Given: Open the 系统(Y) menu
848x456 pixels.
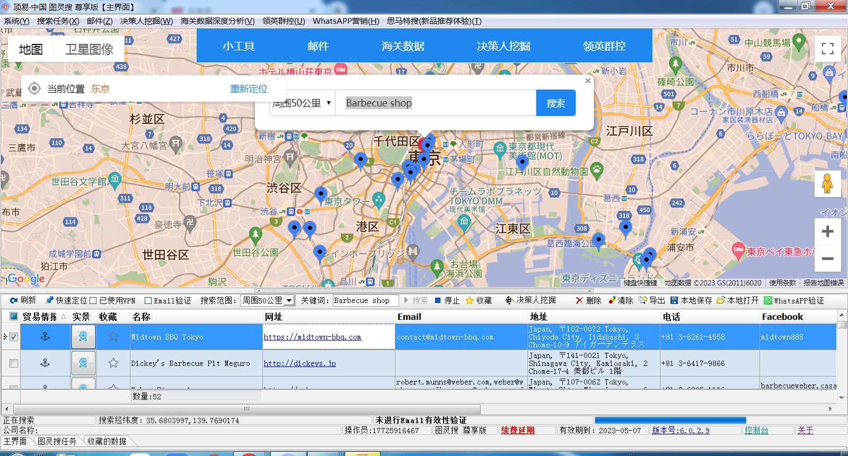Looking at the screenshot, I should pos(16,21).
